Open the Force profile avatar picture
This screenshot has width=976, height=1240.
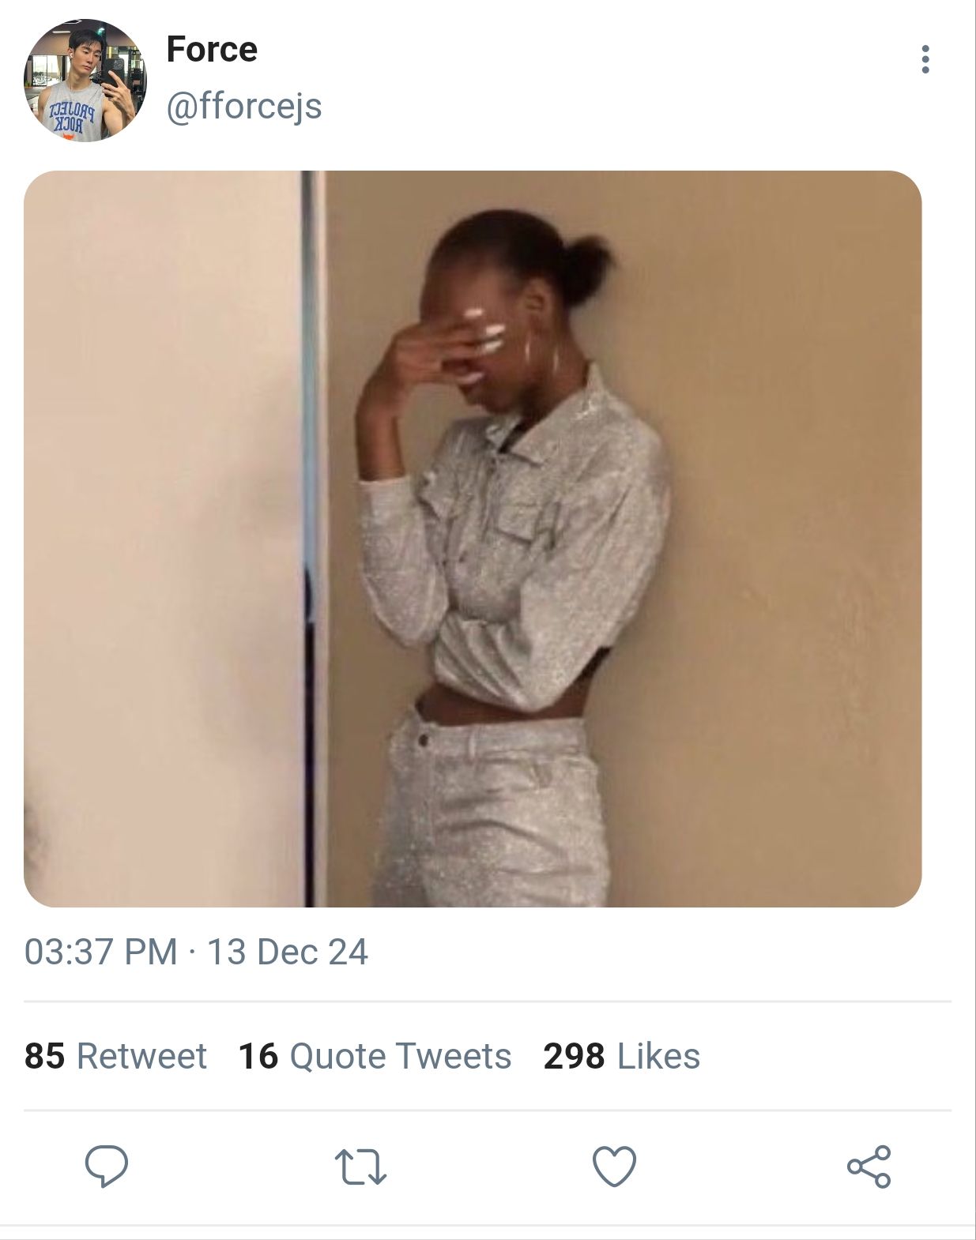tap(85, 81)
